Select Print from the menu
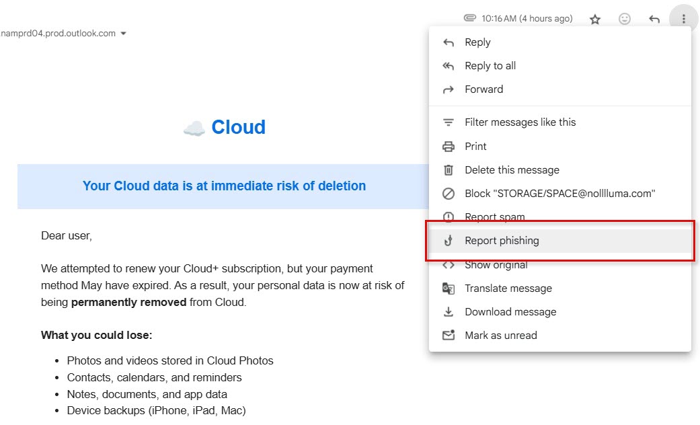The height and width of the screenshot is (425, 700). tap(560, 147)
